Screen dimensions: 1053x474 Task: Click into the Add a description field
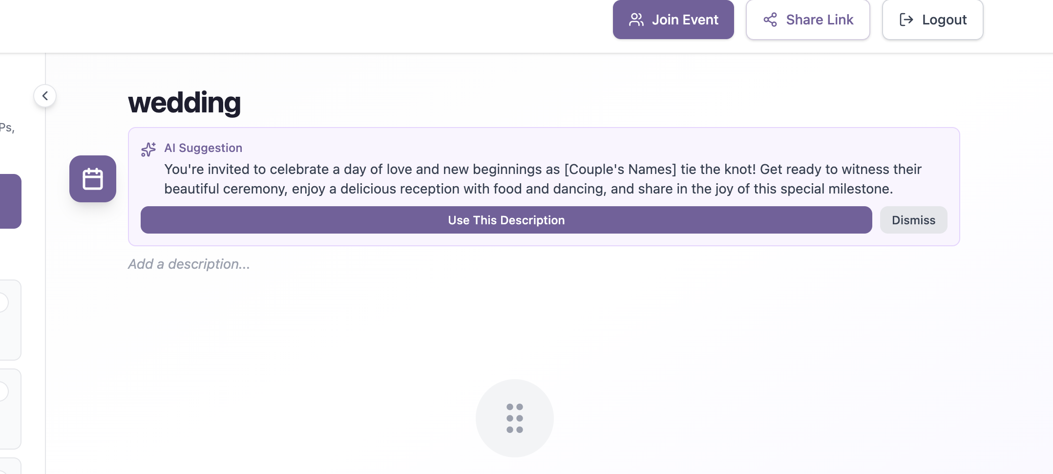point(189,264)
